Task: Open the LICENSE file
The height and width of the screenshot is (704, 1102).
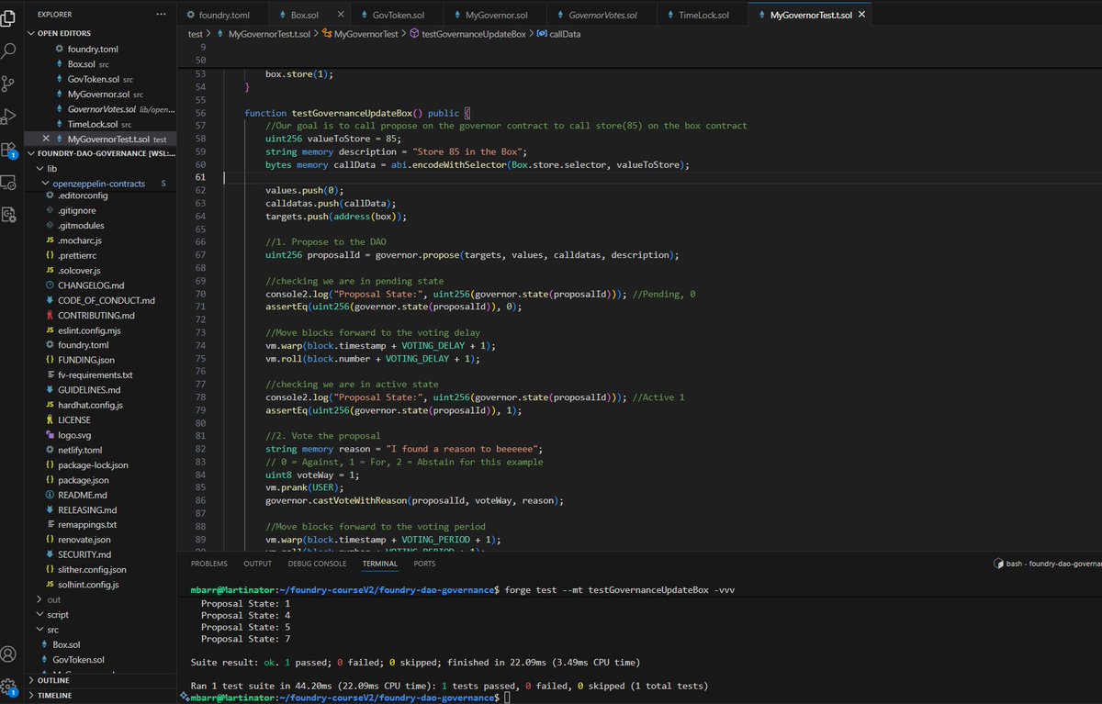Action: pos(74,419)
